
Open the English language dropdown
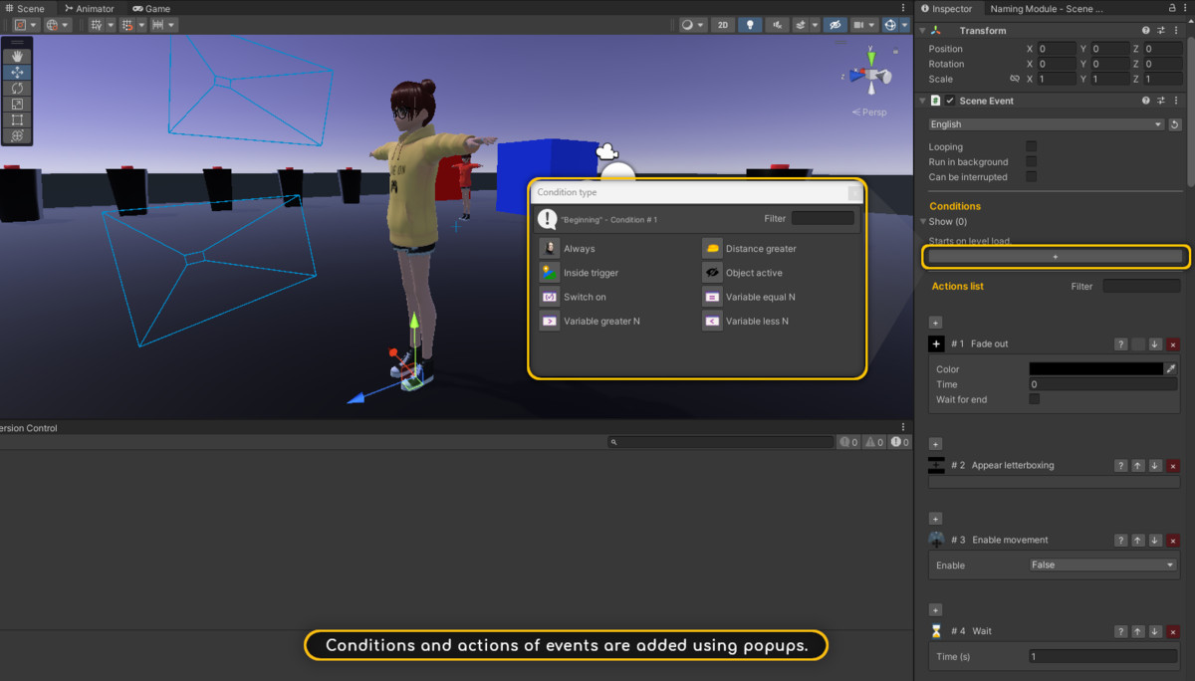pyautogui.click(x=1045, y=124)
